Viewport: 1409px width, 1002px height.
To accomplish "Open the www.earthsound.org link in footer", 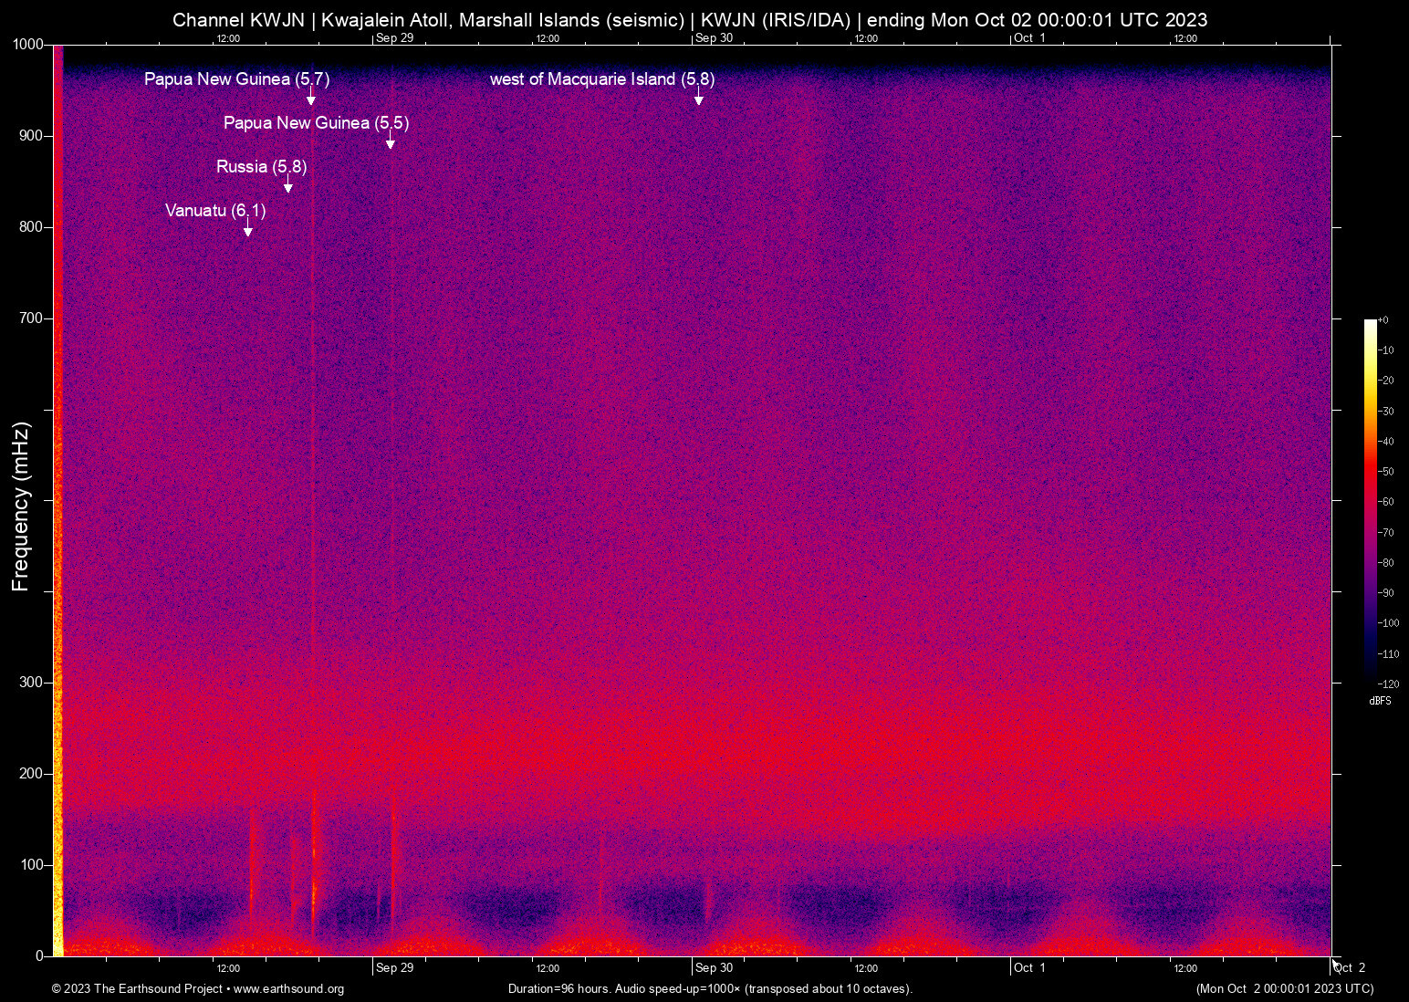I will (x=288, y=989).
